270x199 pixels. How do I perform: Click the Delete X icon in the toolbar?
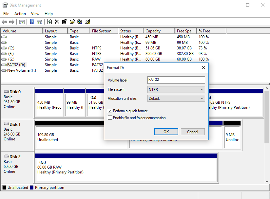pyautogui.click(x=57, y=22)
